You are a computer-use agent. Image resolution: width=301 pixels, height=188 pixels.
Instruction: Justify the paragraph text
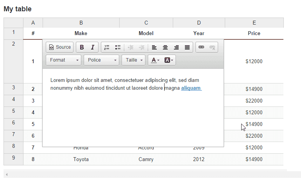click(187, 47)
